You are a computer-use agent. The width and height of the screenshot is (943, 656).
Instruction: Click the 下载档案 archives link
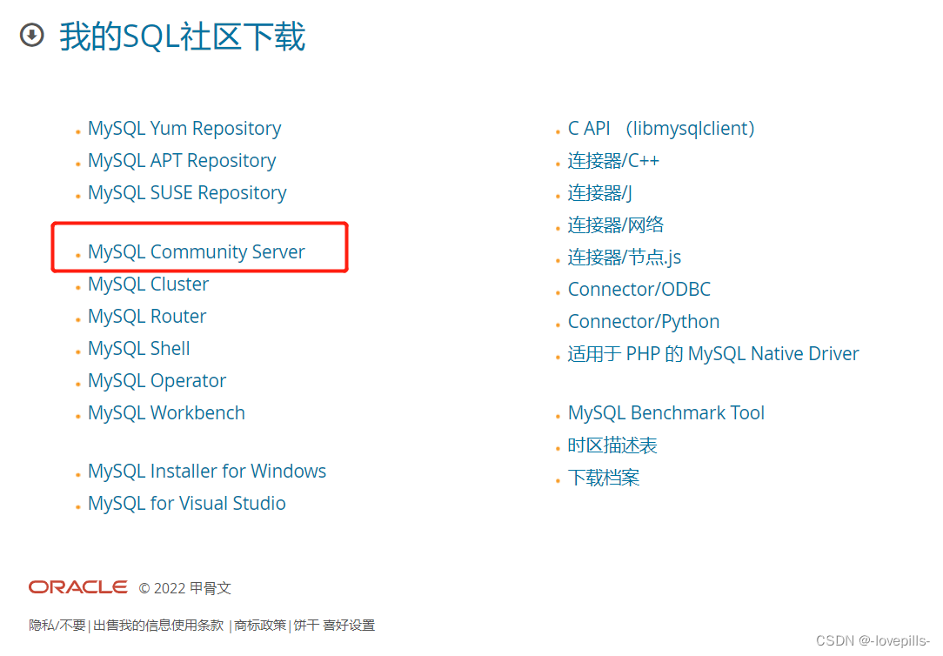pyautogui.click(x=604, y=478)
